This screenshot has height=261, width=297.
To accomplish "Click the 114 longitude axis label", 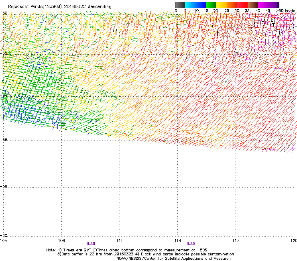I will pyautogui.click(x=178, y=241).
